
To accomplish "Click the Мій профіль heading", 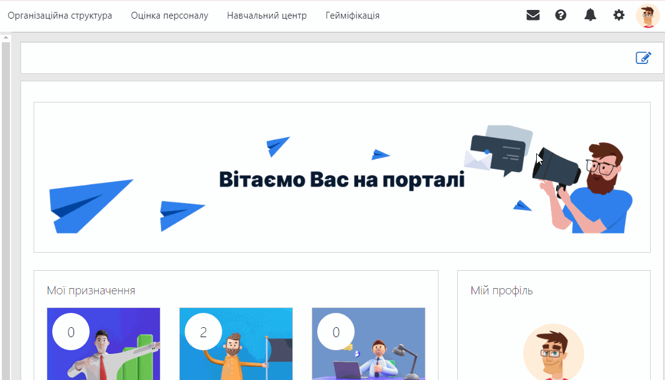I will tap(501, 291).
